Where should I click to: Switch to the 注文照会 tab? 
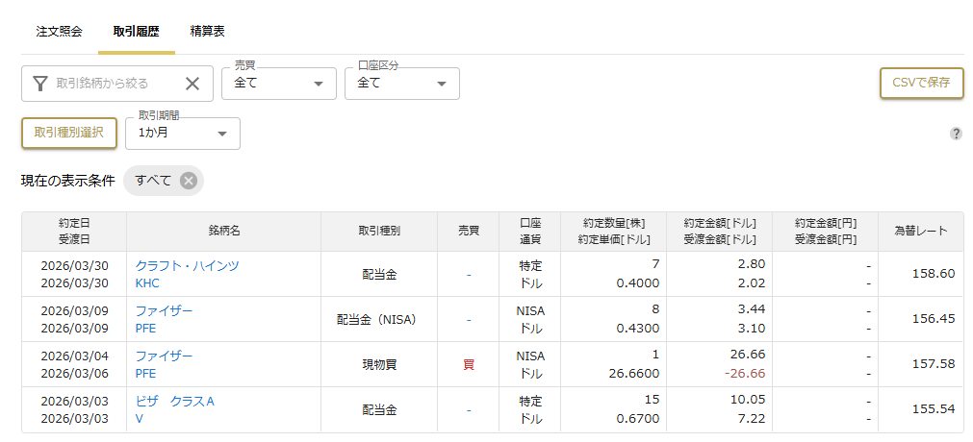click(59, 32)
